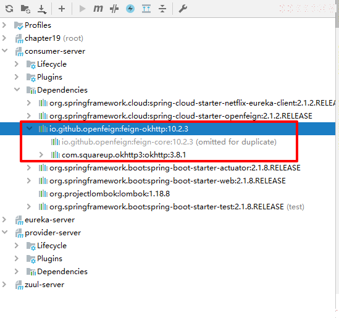Click the Show Dependencies diagram icon
Viewport: 339px width, 318px height.
[x=146, y=9]
